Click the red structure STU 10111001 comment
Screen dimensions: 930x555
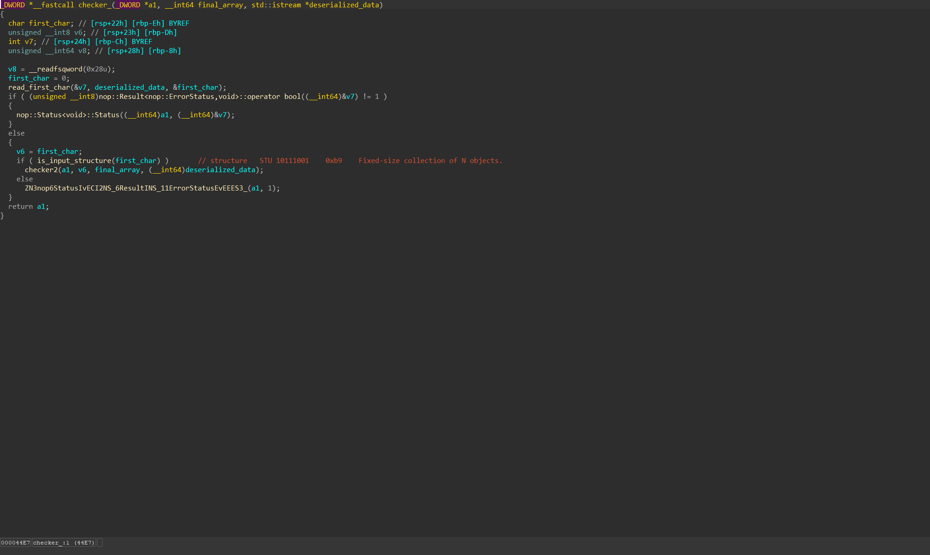pyautogui.click(x=253, y=161)
